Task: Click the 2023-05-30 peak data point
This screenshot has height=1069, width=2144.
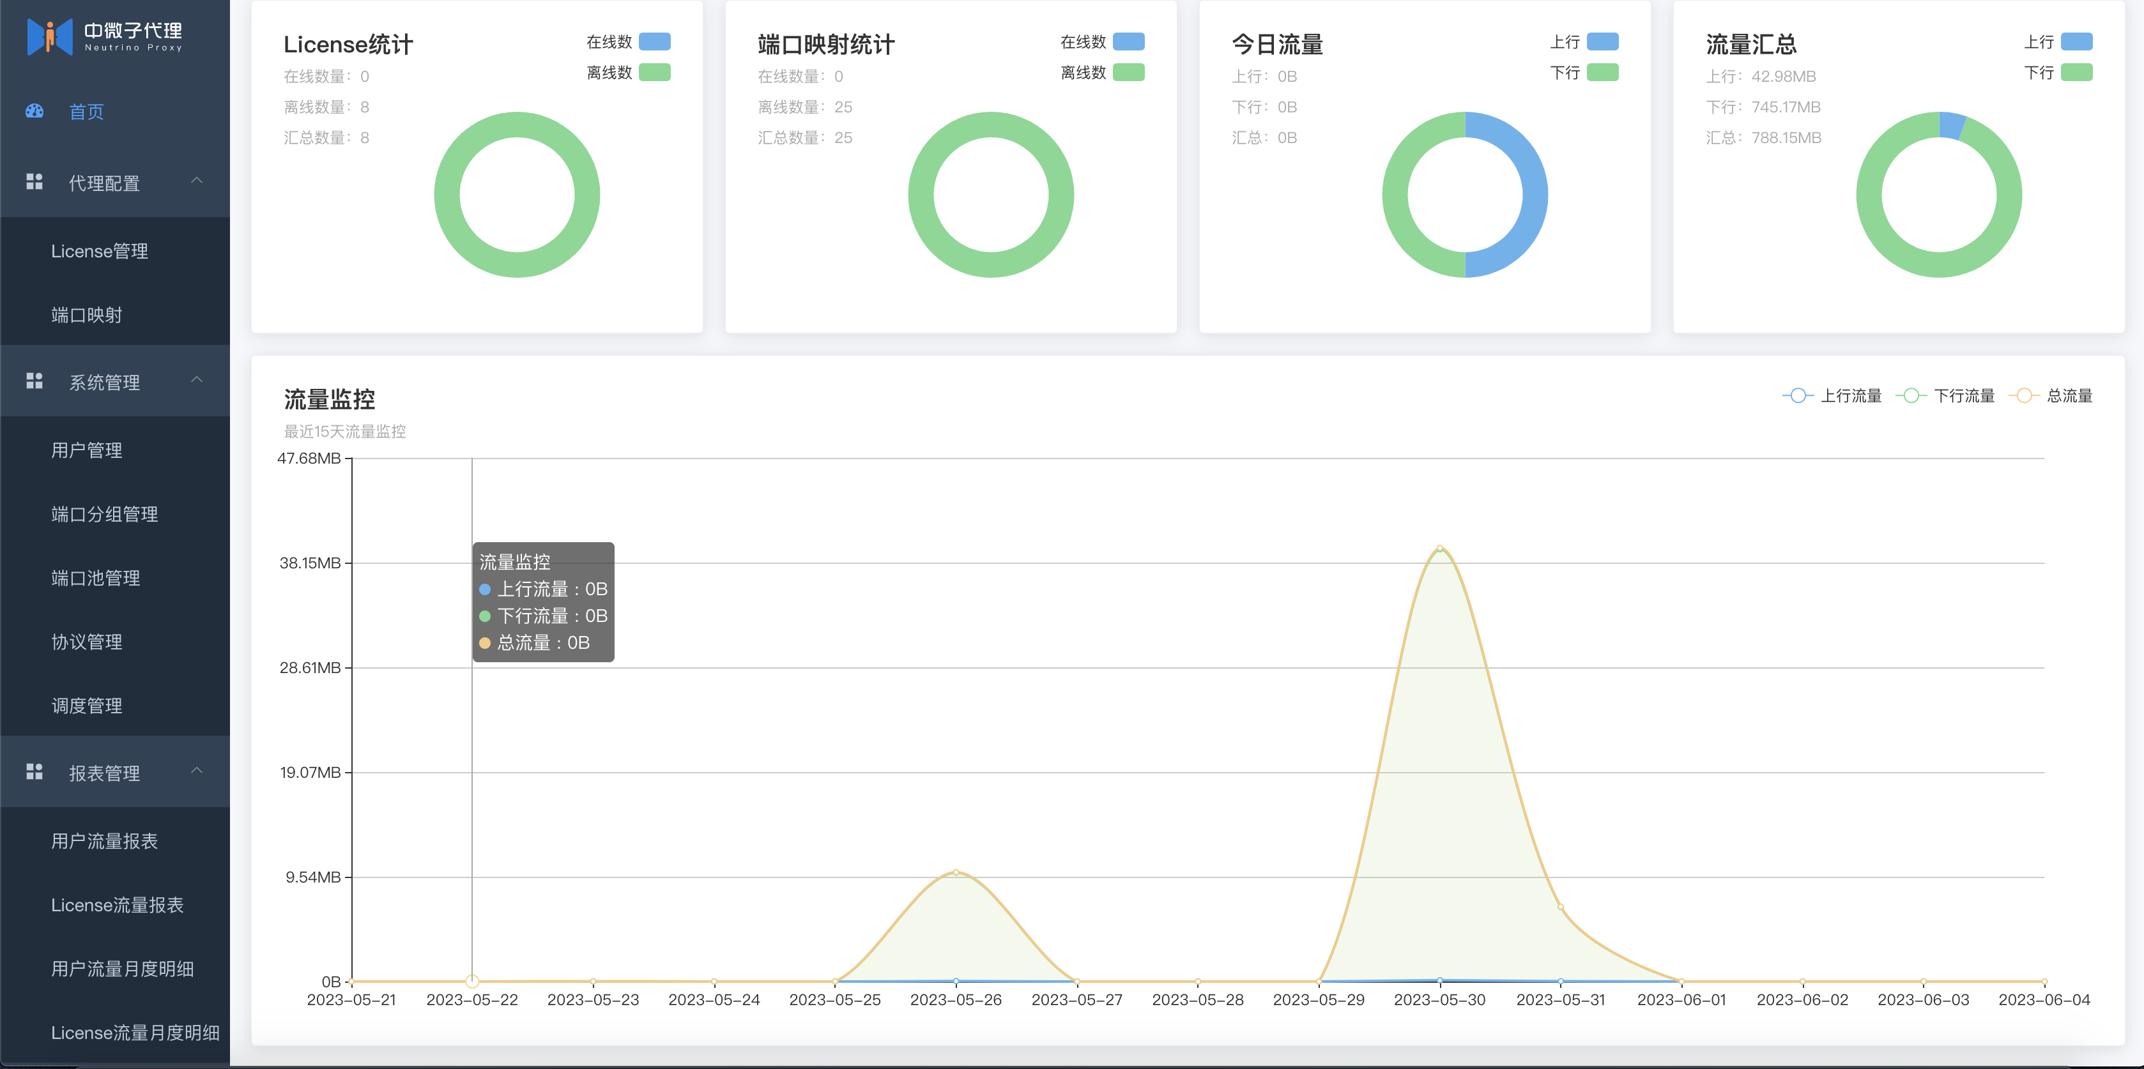Action: [x=1439, y=548]
